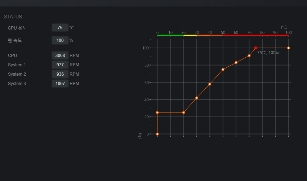Select the fan curve point at 60°C, 83%
307x181 pixels.
[x=236, y=63]
